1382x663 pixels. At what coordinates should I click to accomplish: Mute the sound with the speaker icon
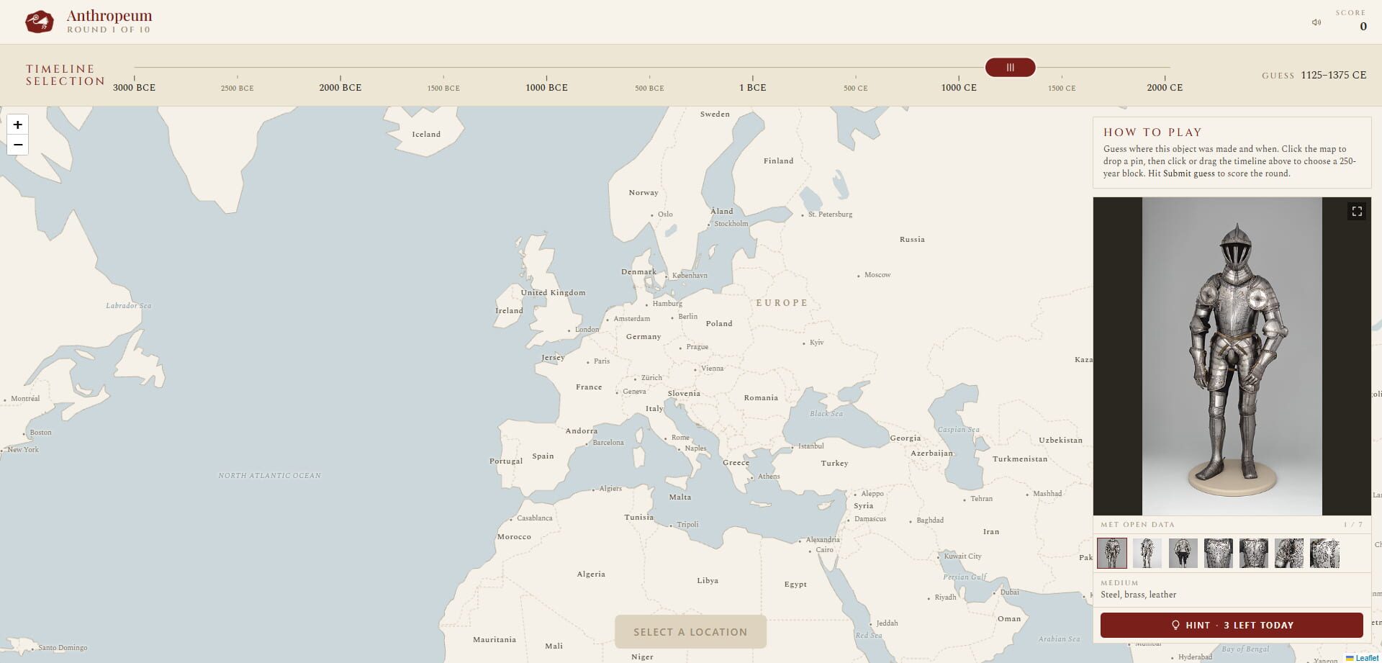[1316, 22]
